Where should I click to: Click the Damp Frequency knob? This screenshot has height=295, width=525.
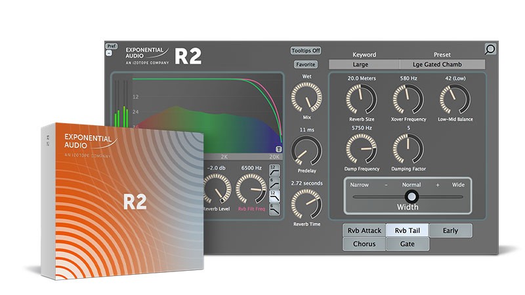pyautogui.click(x=362, y=149)
